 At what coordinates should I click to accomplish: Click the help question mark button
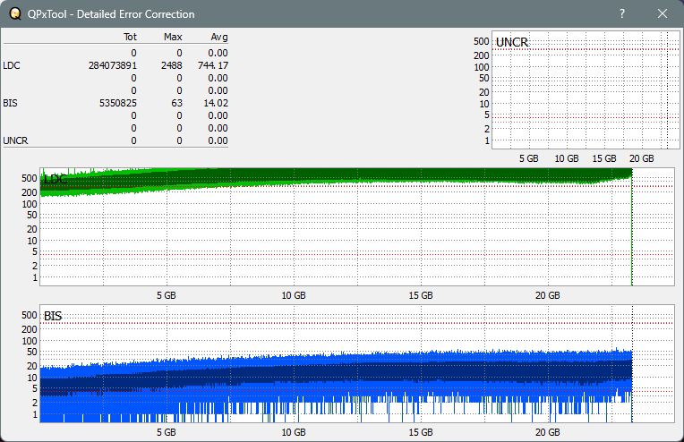621,14
